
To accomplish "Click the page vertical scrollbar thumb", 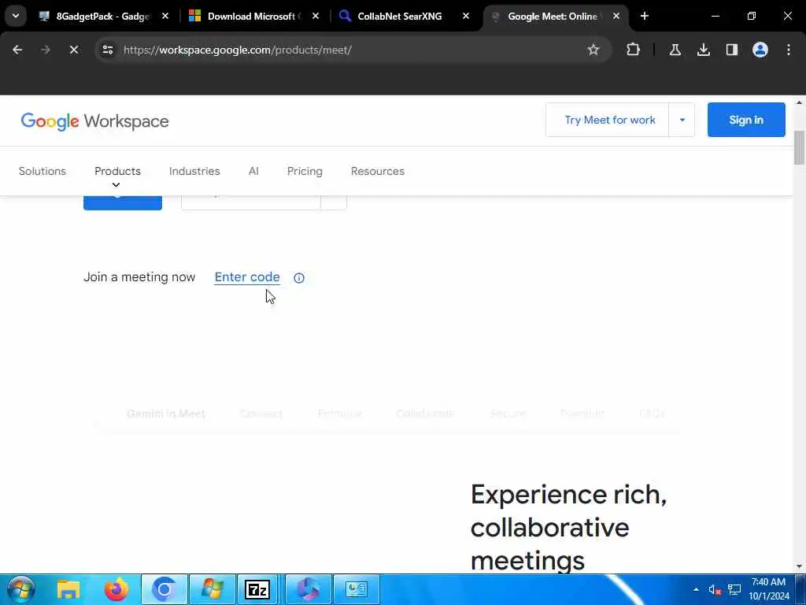I will coord(800,147).
